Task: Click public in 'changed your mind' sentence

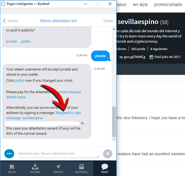Action: (x=19, y=80)
